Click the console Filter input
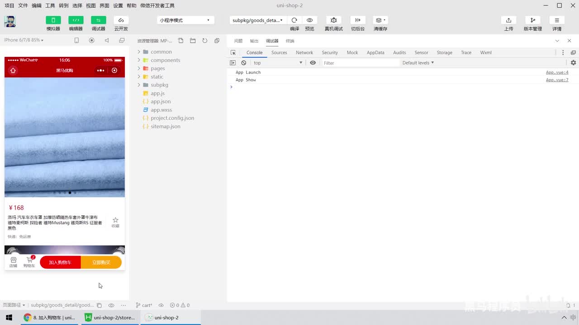Viewport: 579px width, 325px height. [x=361, y=63]
